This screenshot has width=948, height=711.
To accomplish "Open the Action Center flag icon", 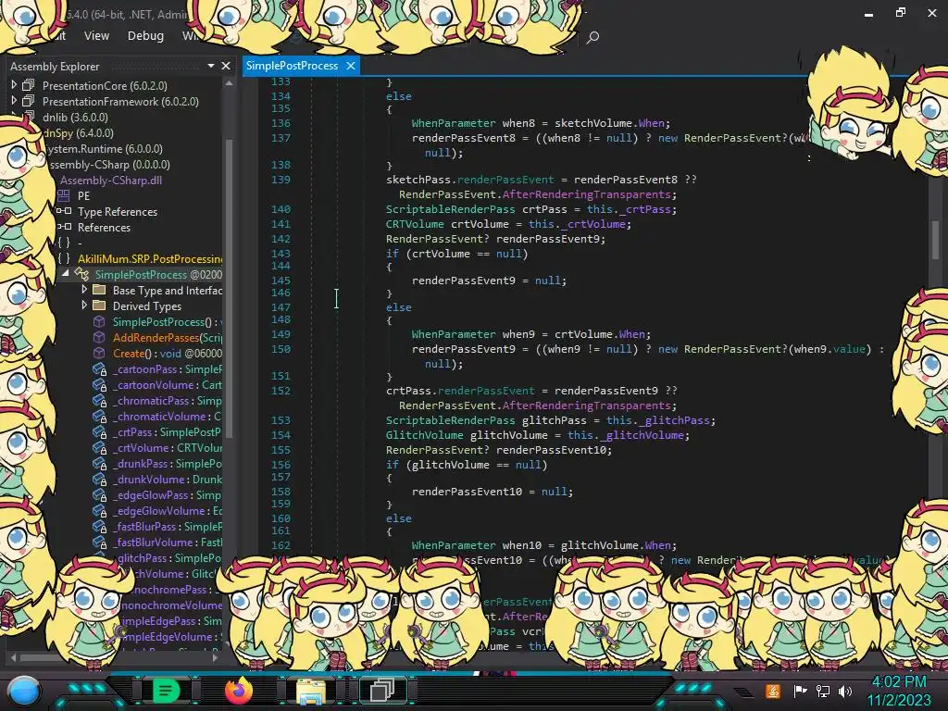I will pos(800,691).
